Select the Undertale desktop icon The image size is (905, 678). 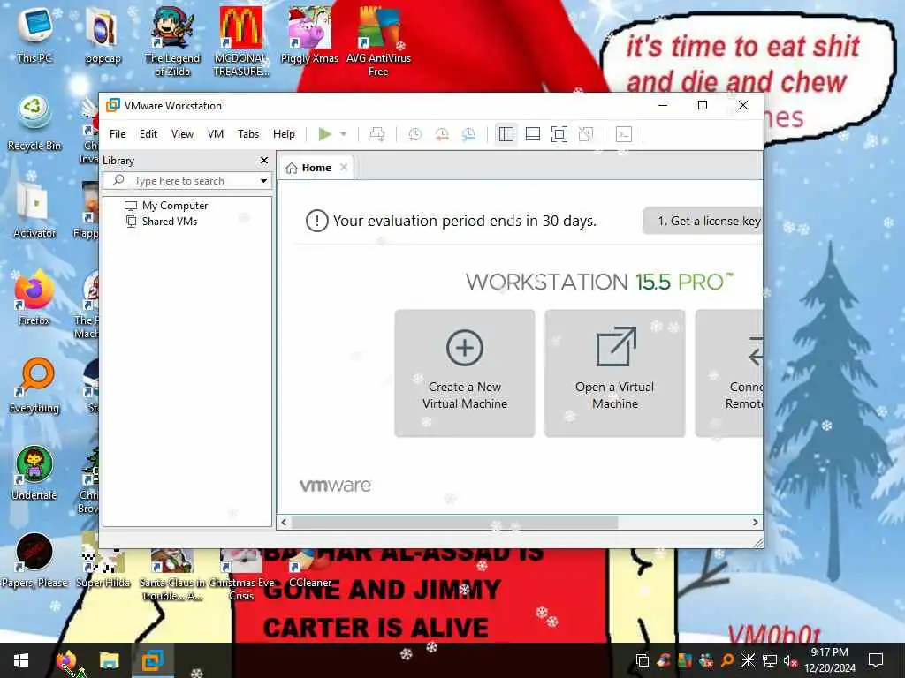point(34,473)
